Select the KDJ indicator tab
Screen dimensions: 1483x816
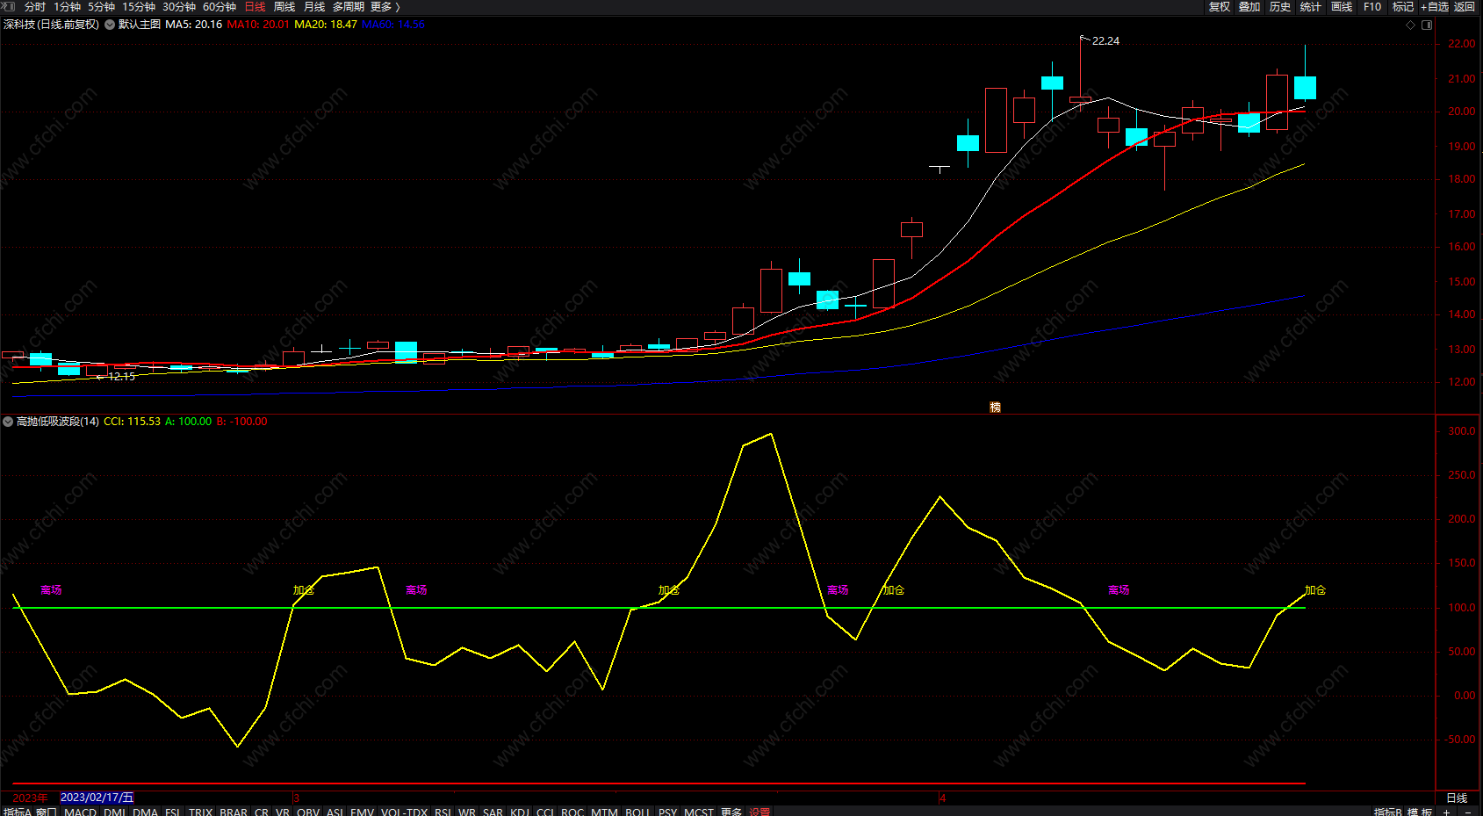coord(520,812)
